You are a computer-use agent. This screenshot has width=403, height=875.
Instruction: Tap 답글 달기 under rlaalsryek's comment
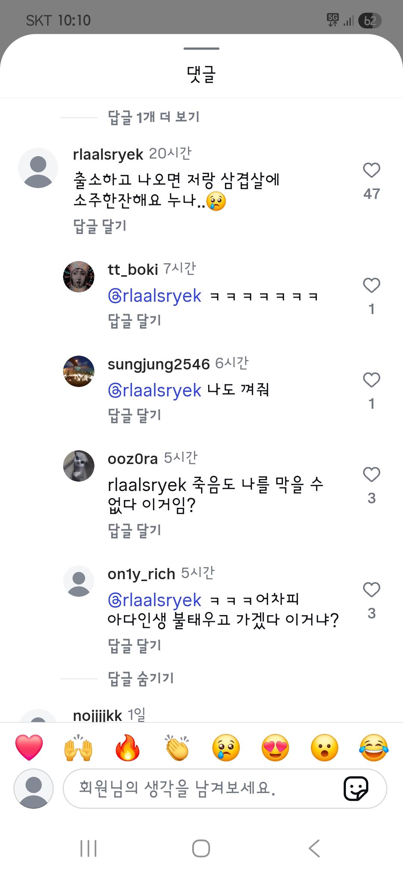point(100,226)
